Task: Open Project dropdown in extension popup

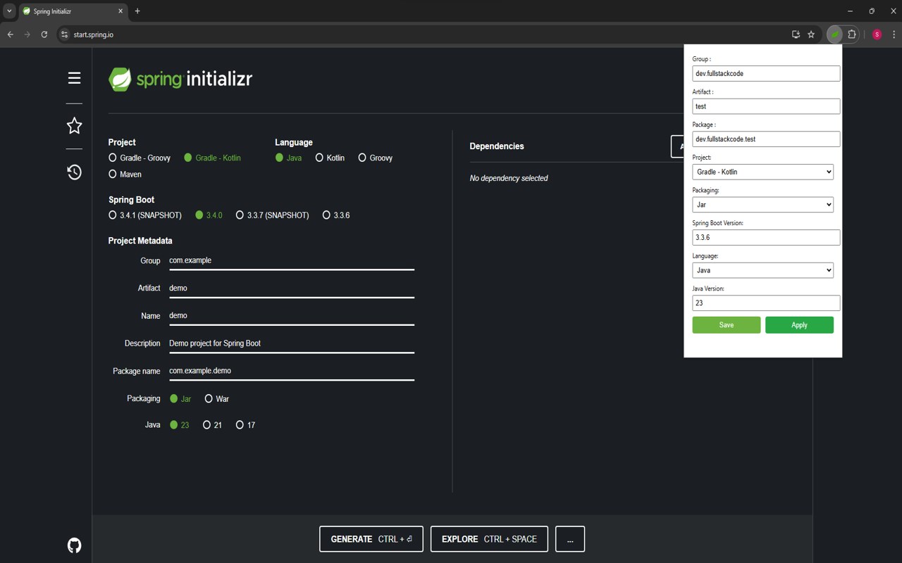Action: pos(763,172)
